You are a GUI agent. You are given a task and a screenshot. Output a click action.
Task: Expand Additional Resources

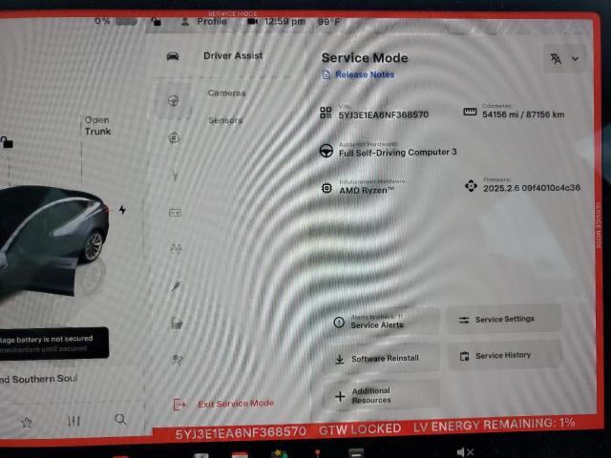point(381,395)
